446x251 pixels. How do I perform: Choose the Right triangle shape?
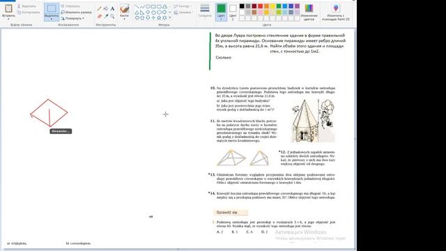142,13
